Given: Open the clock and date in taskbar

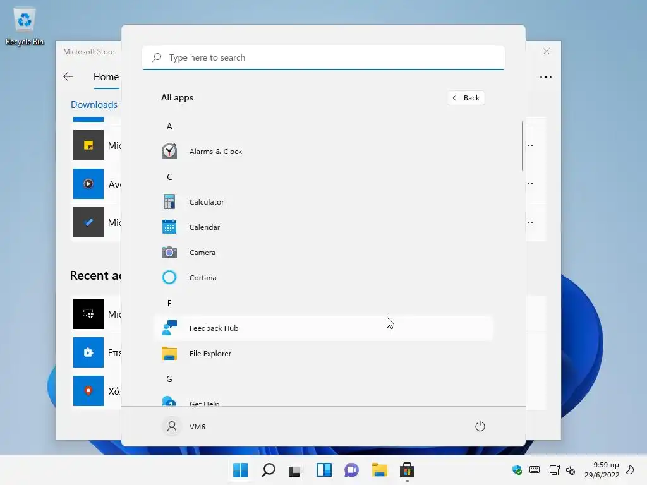Looking at the screenshot, I should pos(602,470).
